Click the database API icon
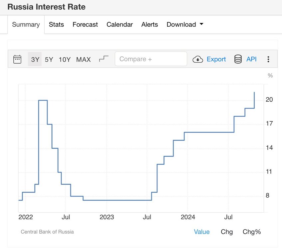282x250 pixels. 238,59
